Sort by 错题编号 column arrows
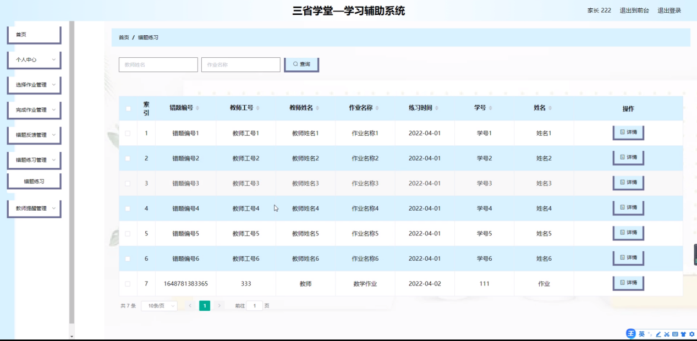697x341 pixels. 197,108
